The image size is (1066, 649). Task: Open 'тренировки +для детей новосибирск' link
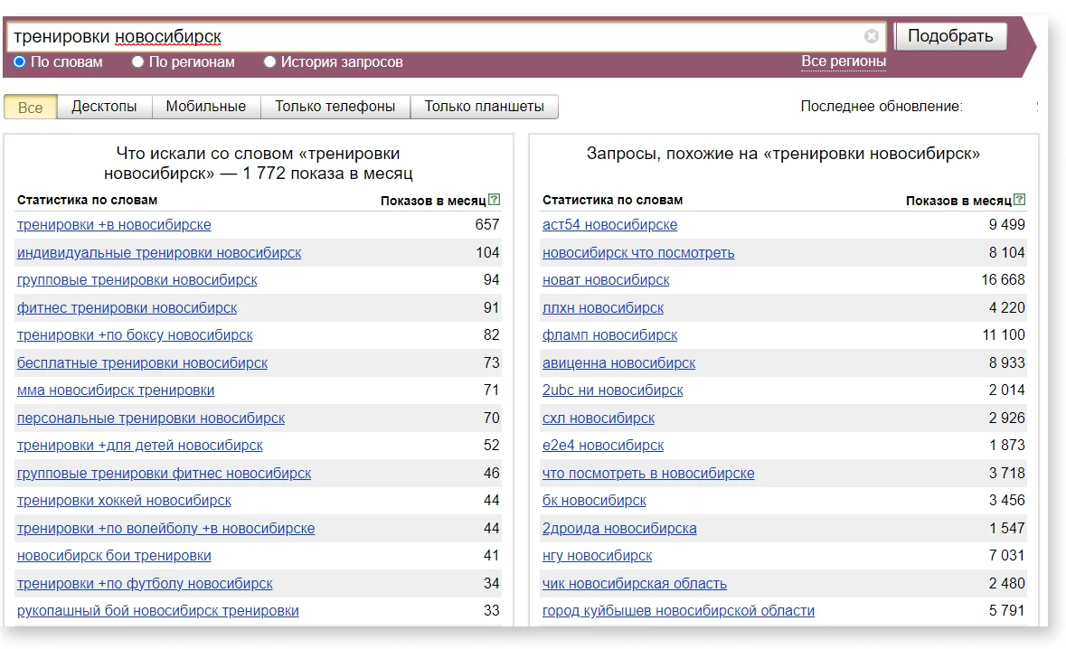(x=139, y=445)
